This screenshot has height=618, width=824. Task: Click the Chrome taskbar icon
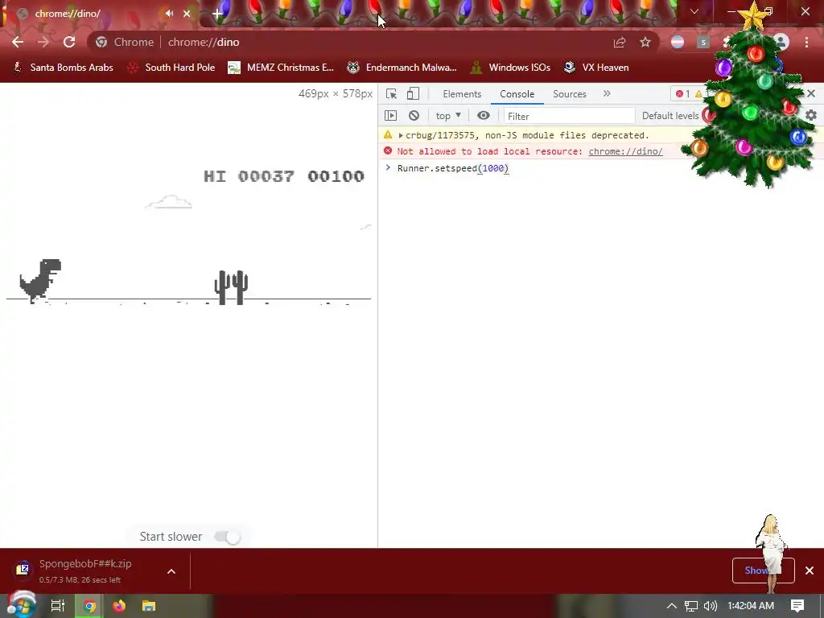tap(89, 606)
